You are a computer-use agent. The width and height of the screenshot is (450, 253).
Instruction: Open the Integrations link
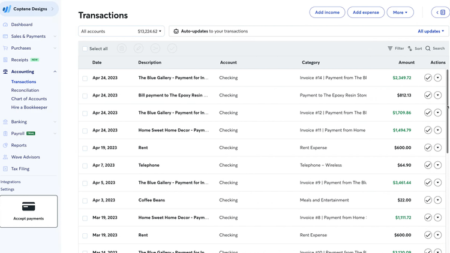click(11, 182)
